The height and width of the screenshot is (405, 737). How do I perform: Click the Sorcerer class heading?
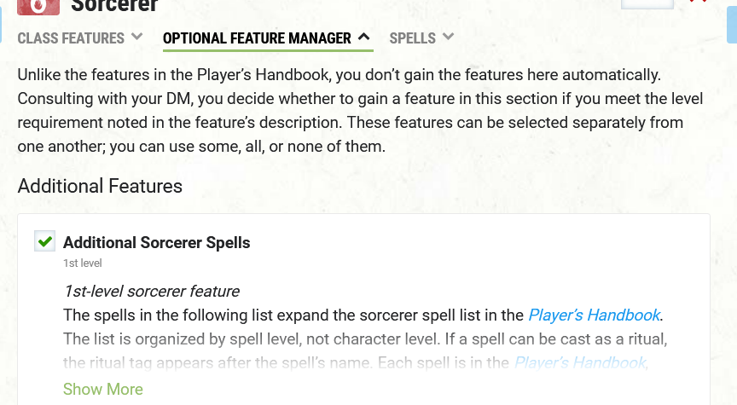pyautogui.click(x=114, y=6)
